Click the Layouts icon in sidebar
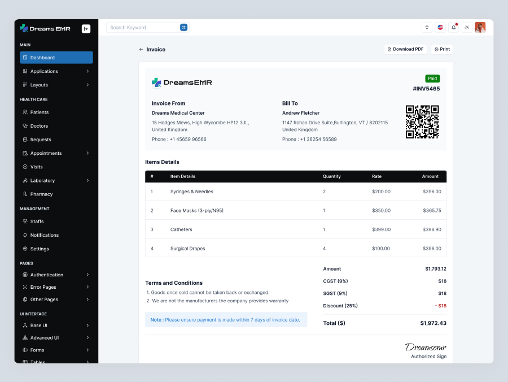The height and width of the screenshot is (382, 508). pos(25,85)
